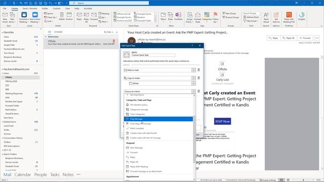
Task: Open the File menu
Action: coord(5,9)
